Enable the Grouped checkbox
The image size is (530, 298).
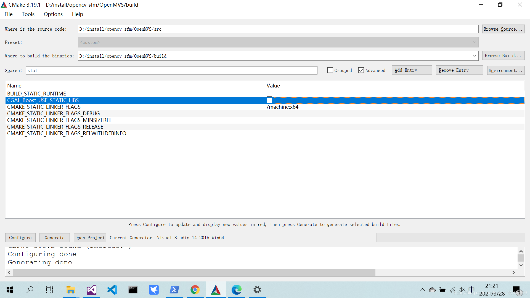click(x=330, y=70)
